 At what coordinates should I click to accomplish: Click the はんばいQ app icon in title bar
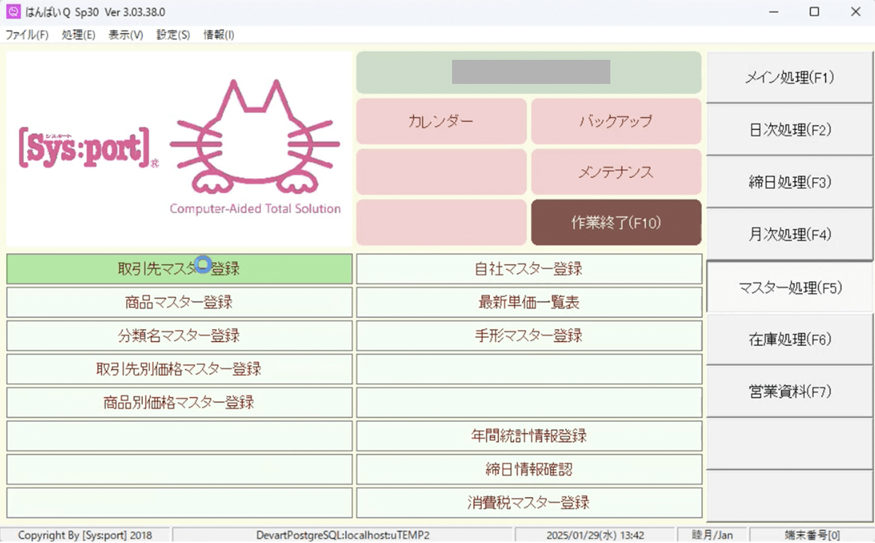(12, 12)
